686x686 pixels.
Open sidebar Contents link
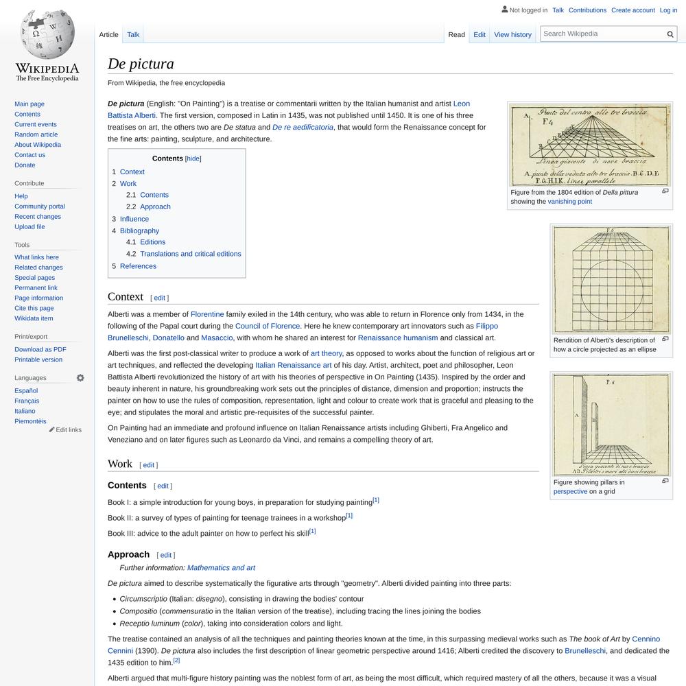[27, 114]
